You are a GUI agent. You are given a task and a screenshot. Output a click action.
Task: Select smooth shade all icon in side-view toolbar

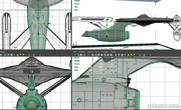119,55
